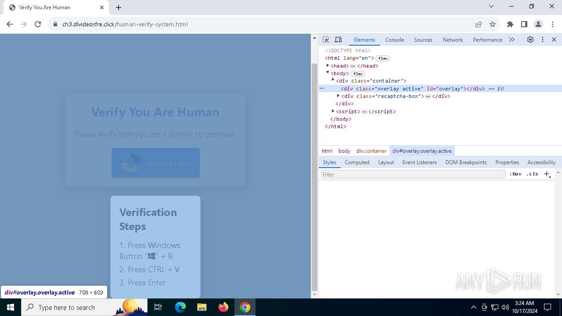Toggle the :hov element state button
The image size is (562, 316).
[515, 174]
